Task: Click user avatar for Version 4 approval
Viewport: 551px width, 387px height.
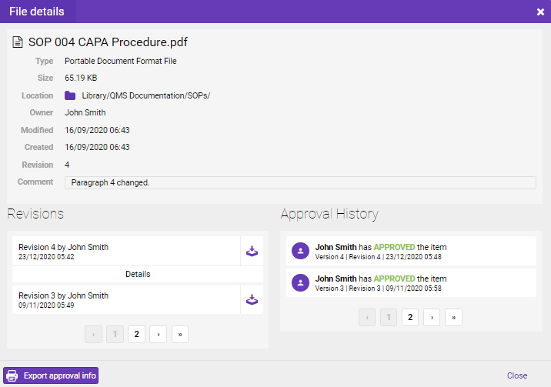Action: [300, 251]
